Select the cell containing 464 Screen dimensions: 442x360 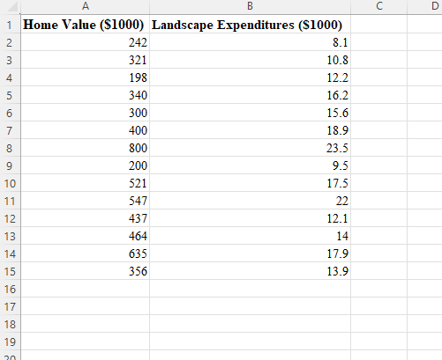[x=86, y=236]
